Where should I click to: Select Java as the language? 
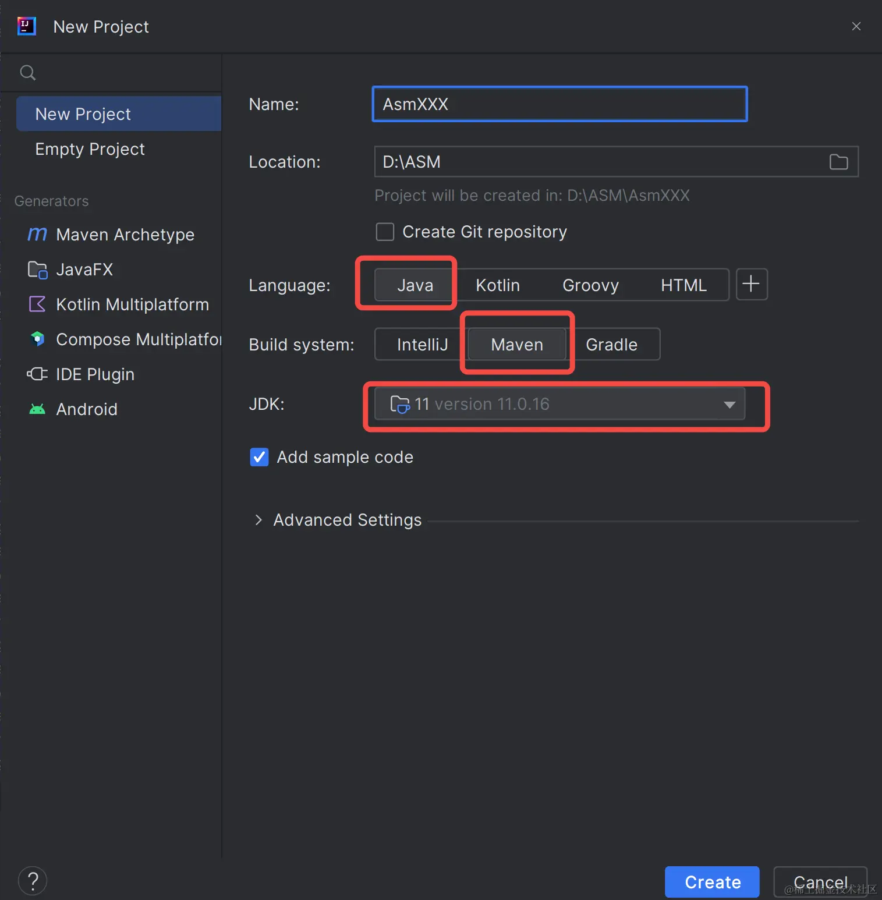(x=415, y=285)
